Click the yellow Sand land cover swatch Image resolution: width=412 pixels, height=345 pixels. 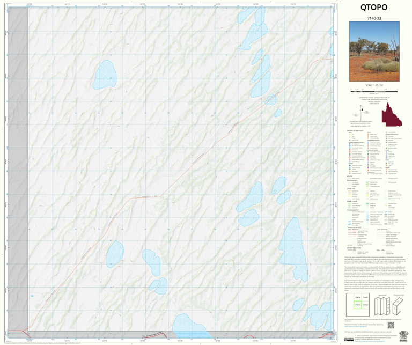386,205
